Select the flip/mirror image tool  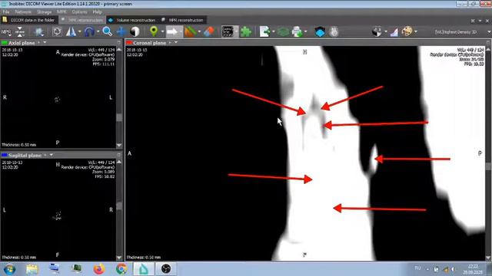71,31
